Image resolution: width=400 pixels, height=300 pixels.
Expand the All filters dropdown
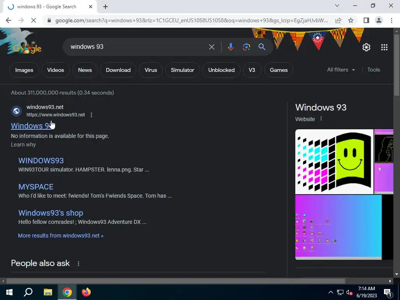click(x=341, y=70)
